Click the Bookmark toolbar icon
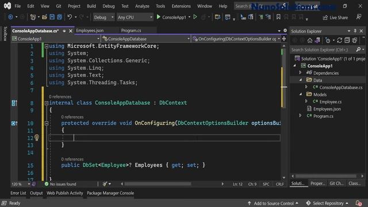 point(278,17)
